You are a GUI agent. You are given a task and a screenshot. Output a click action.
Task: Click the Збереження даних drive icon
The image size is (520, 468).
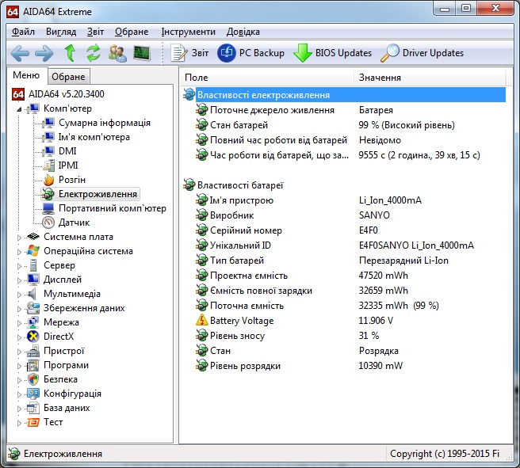pyautogui.click(x=33, y=308)
